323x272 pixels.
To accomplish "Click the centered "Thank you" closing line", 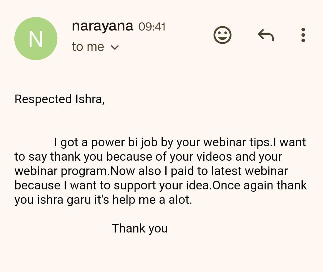I will [x=140, y=228].
